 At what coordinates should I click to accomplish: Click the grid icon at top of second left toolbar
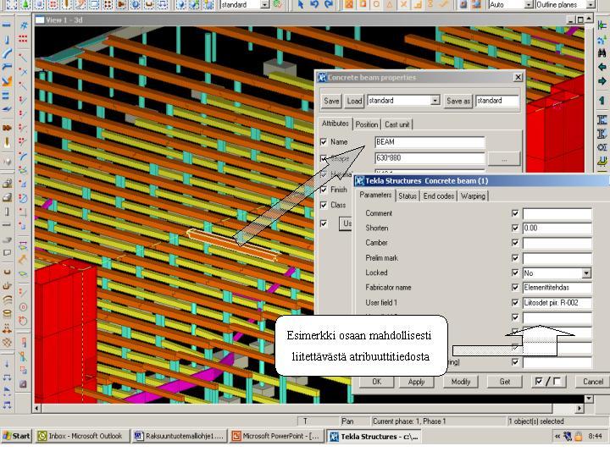coord(24,25)
